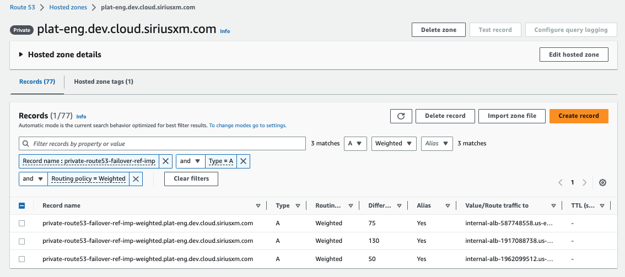Image resolution: width=625 pixels, height=277 pixels.
Task: Click the internal-alb-1917088738 value cell
Action: point(509,241)
